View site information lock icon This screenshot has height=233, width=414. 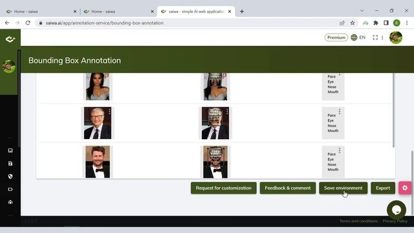point(41,23)
